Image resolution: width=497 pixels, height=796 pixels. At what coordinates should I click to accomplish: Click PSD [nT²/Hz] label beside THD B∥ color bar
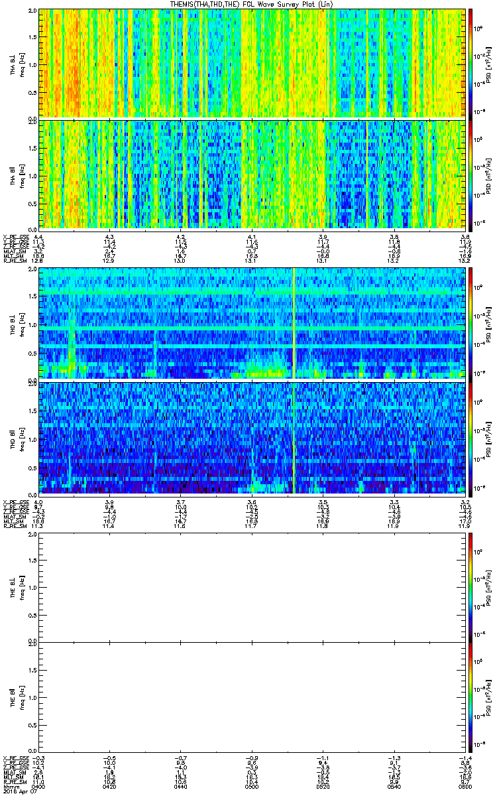488,438
